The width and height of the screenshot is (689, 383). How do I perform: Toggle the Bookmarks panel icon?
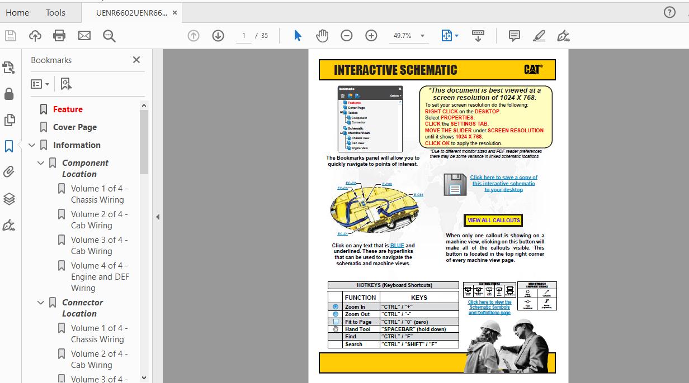9,146
